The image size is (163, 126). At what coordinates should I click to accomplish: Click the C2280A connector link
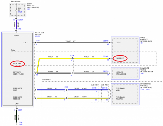coord(20,20)
